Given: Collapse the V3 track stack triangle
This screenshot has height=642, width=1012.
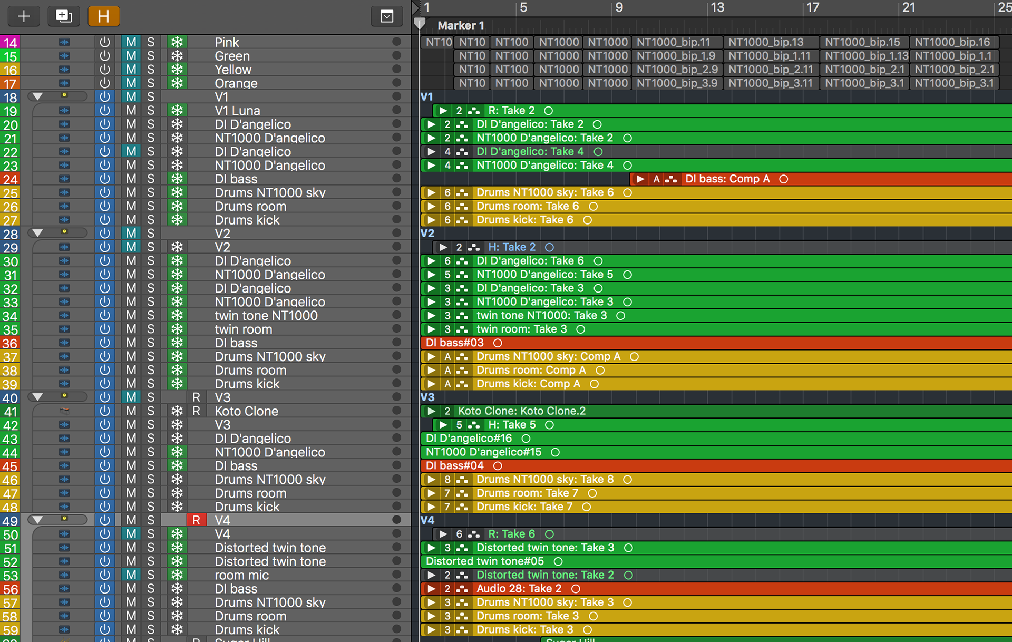Looking at the screenshot, I should (37, 397).
